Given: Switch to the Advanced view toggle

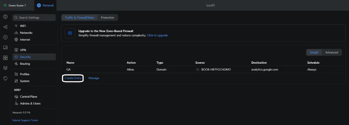Looking at the screenshot, I should pos(332,52).
